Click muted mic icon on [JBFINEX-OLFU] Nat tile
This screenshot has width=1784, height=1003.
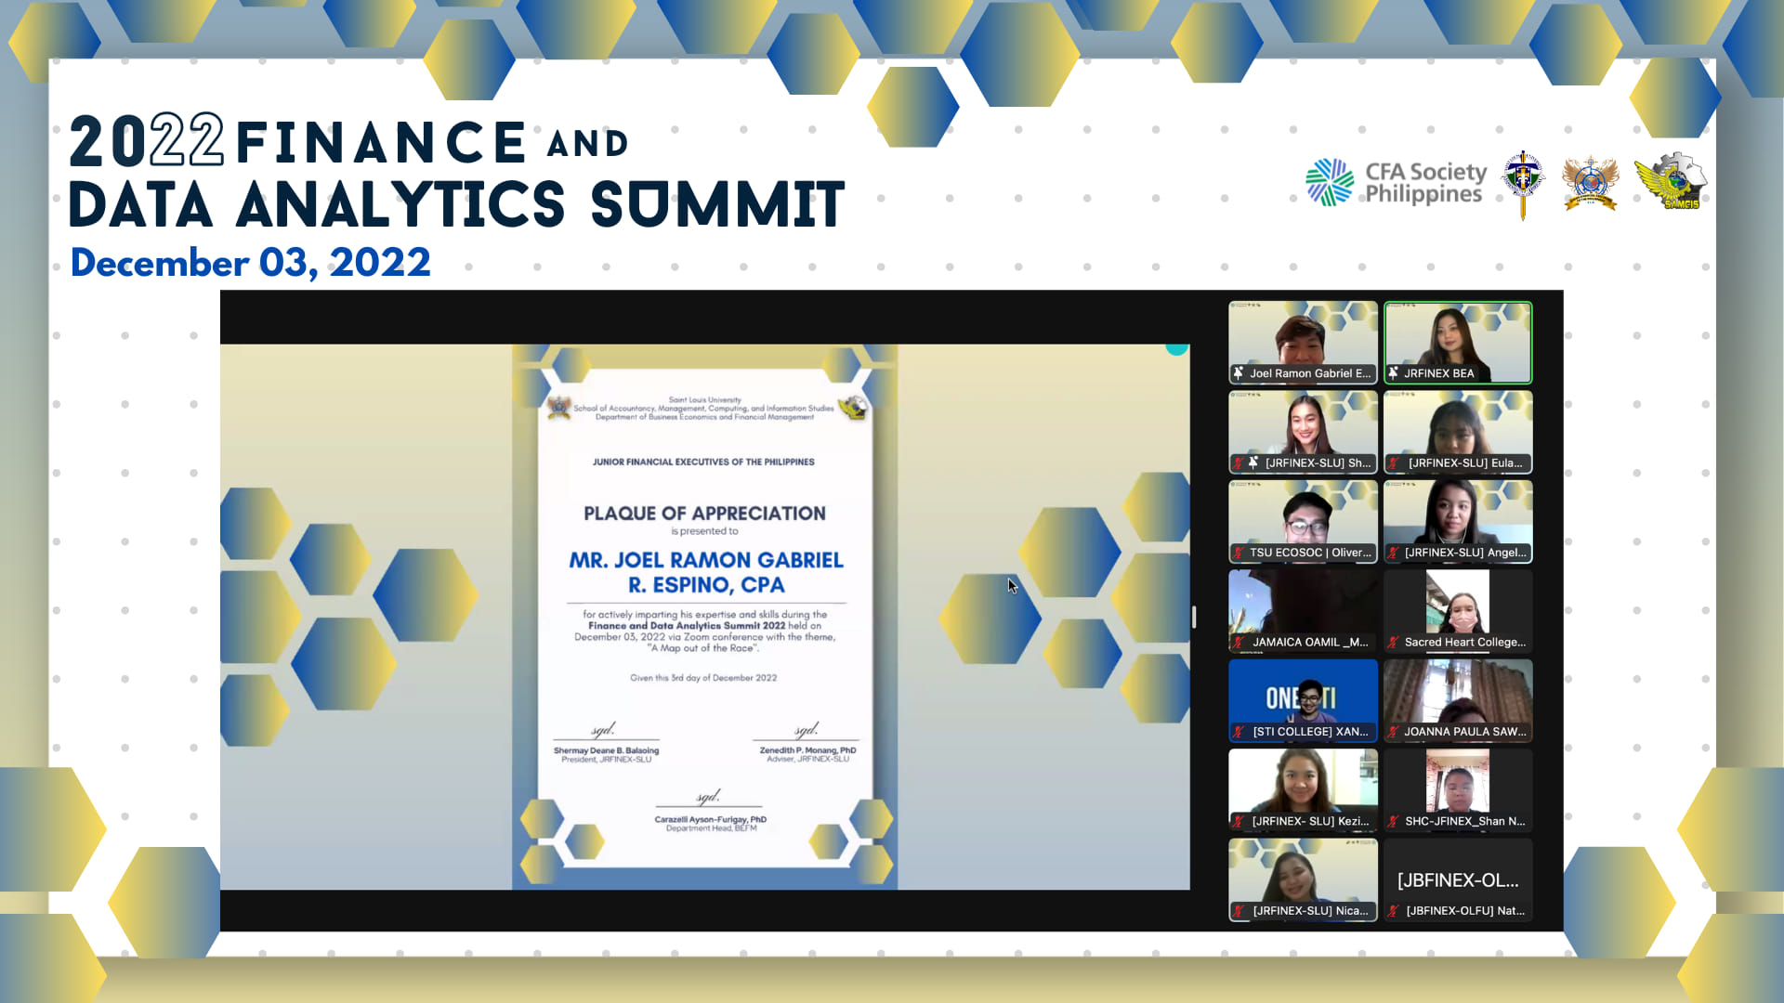[1394, 911]
